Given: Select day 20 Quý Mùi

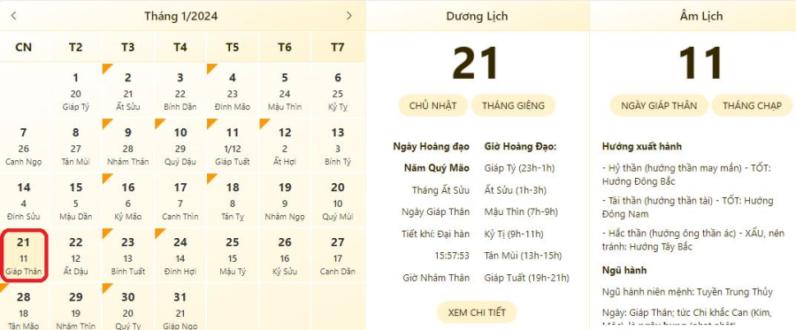Looking at the screenshot, I should (338, 201).
